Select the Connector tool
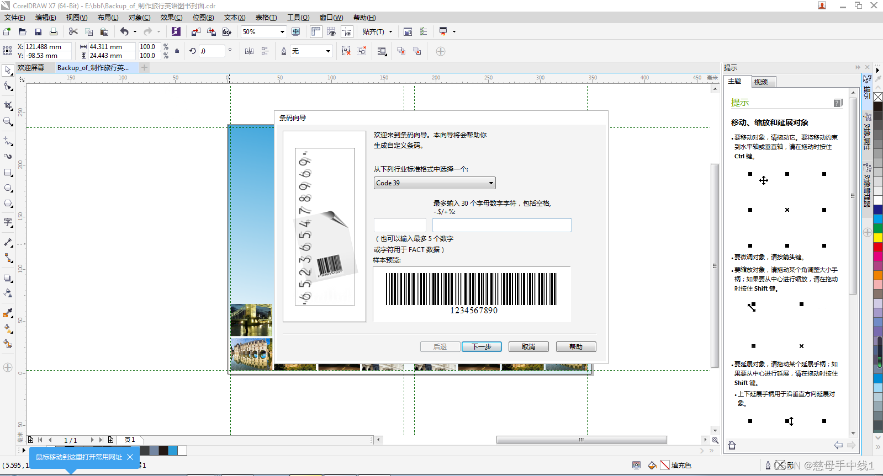 click(x=8, y=258)
